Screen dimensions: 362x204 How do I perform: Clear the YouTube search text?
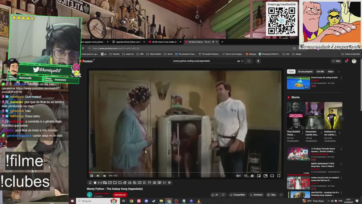click(x=242, y=61)
